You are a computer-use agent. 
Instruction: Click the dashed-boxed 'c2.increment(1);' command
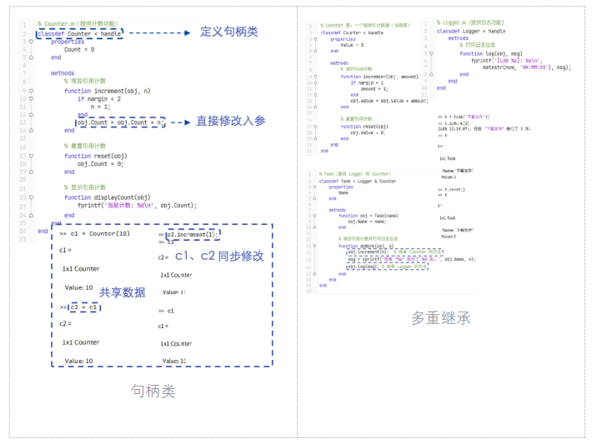pos(192,234)
